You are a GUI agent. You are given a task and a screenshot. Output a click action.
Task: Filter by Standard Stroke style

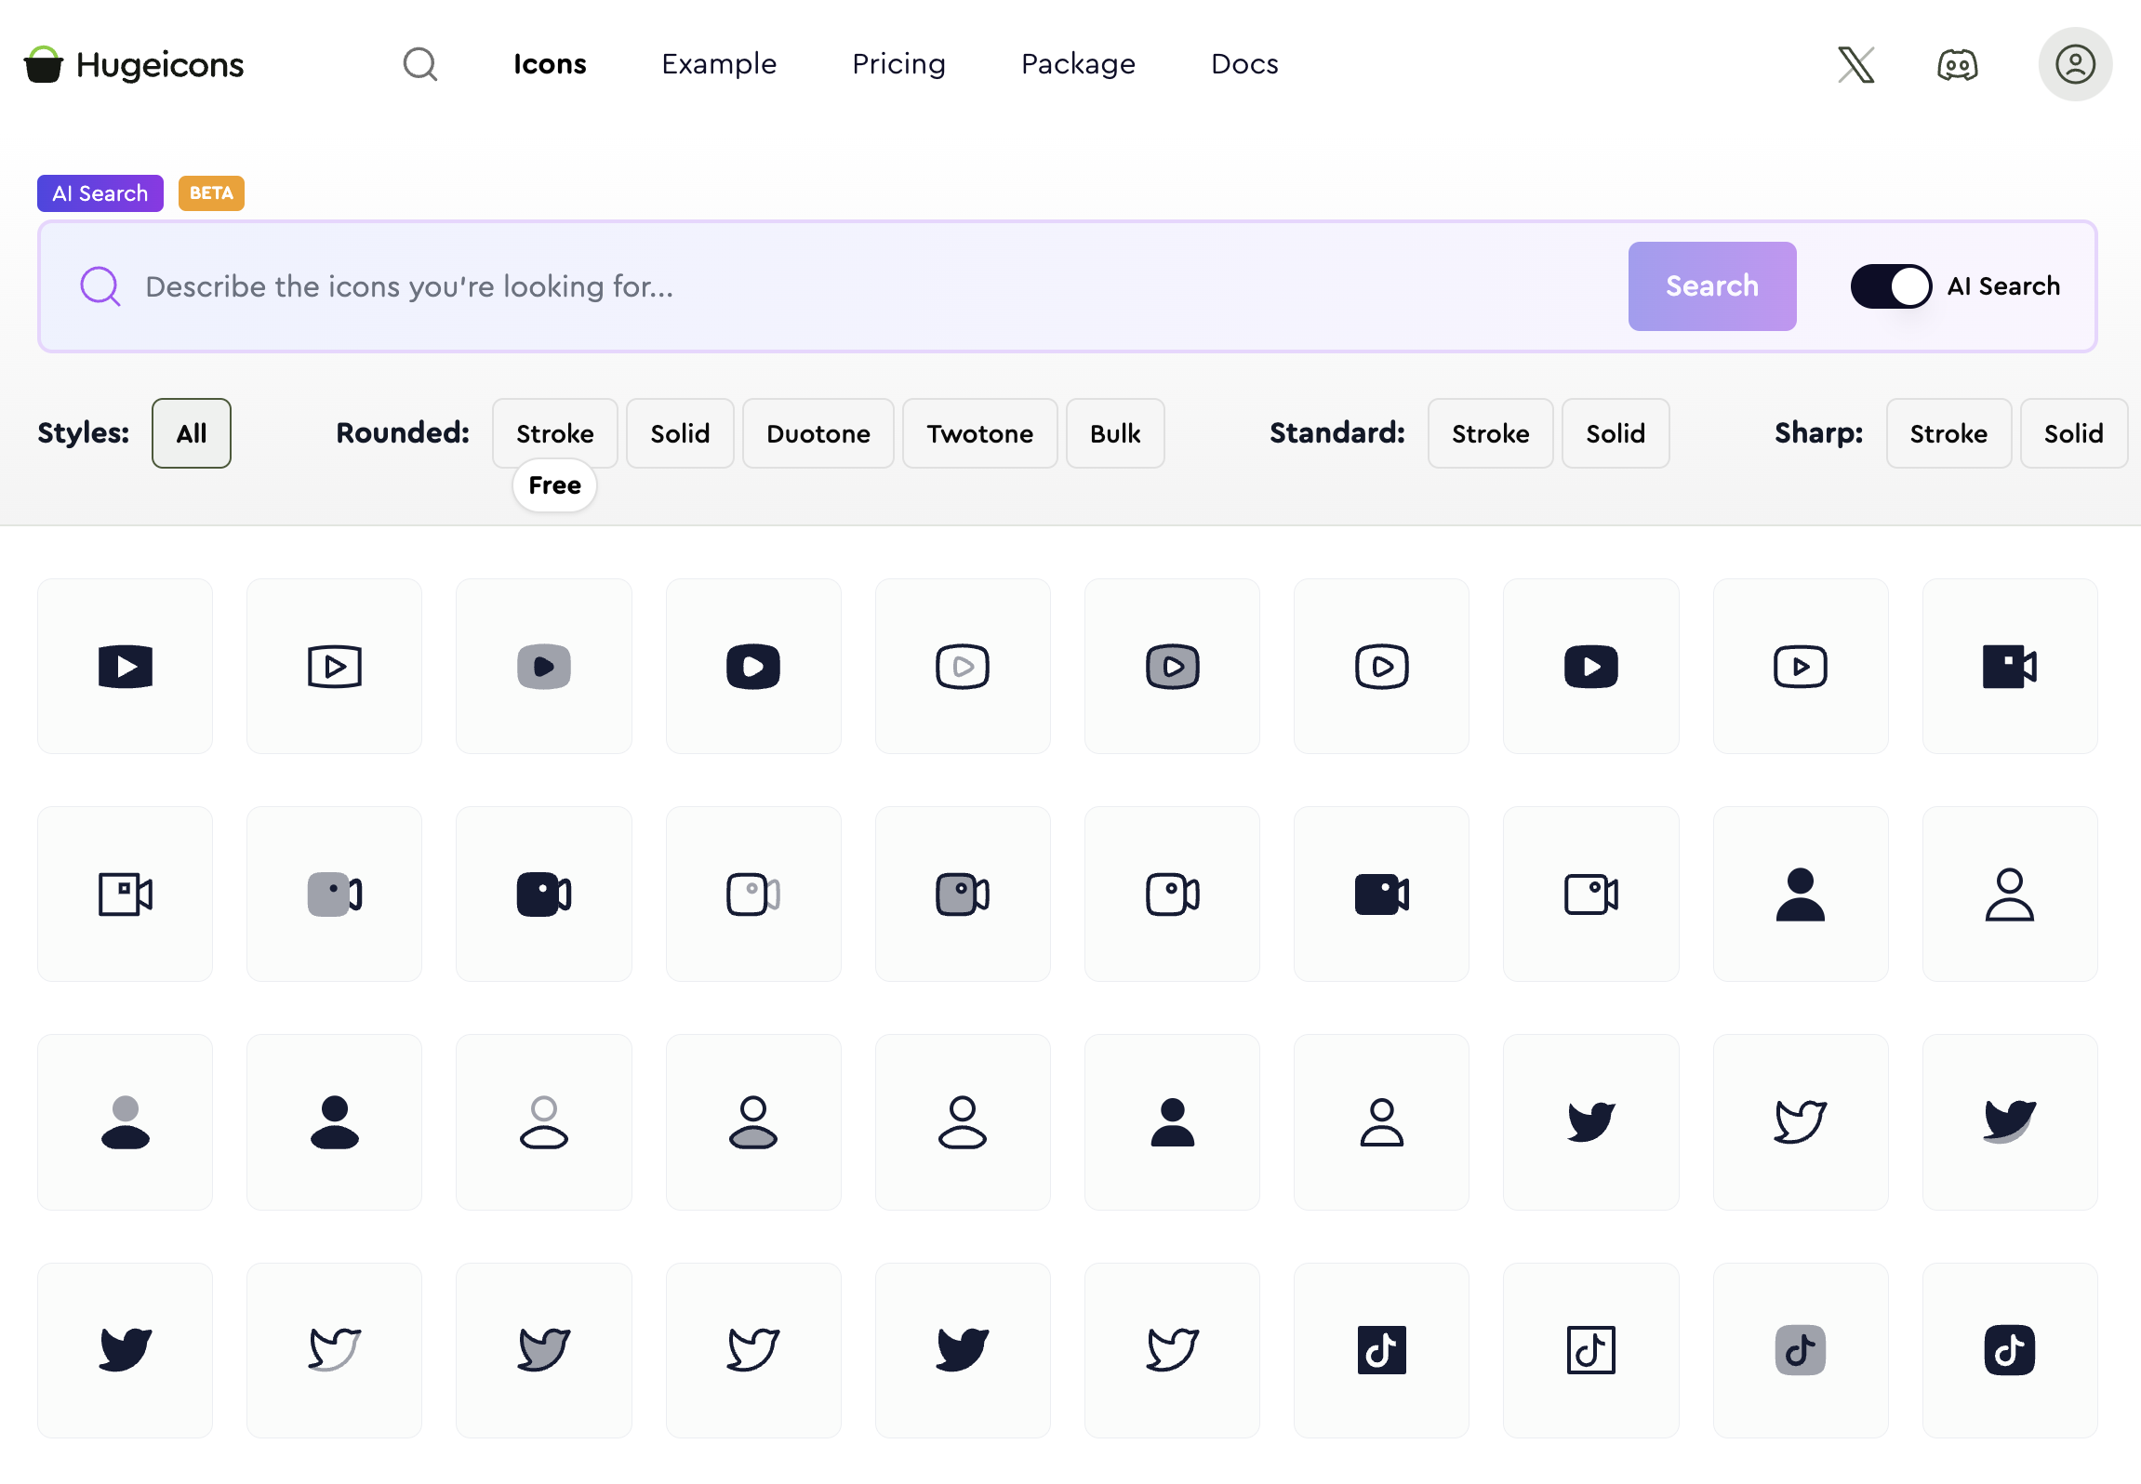[1491, 433]
